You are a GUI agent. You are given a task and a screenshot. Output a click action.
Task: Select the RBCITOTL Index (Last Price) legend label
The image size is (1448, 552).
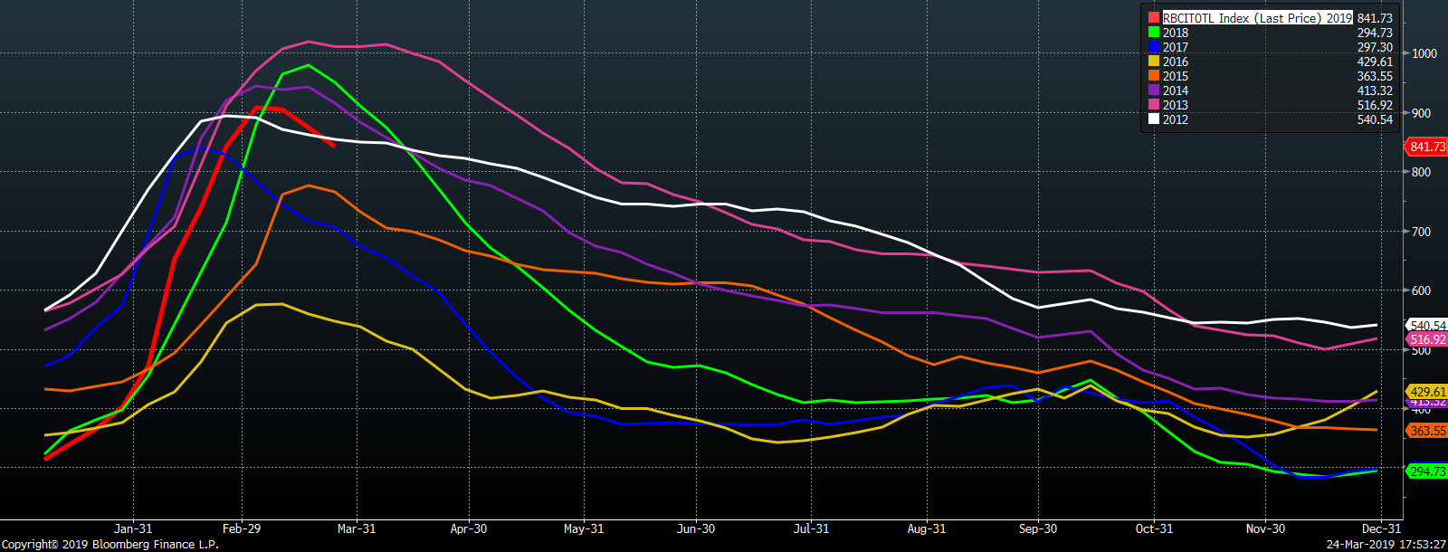1257,18
